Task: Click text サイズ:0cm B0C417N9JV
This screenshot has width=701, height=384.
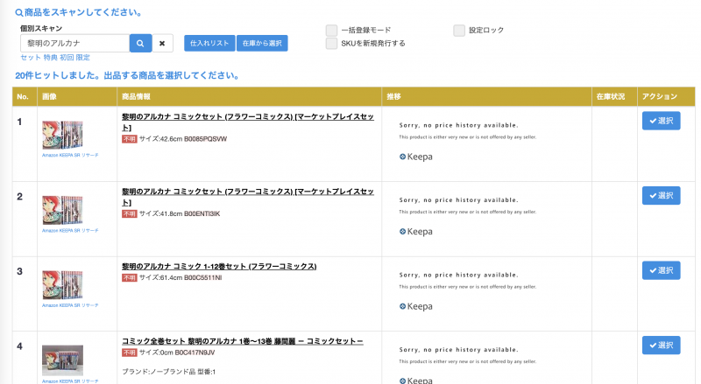Action: tap(177, 353)
